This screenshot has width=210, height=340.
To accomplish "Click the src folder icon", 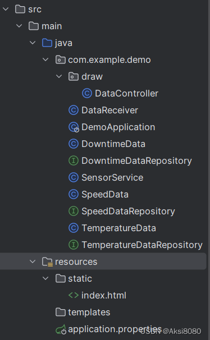I will pyautogui.click(x=20, y=9).
